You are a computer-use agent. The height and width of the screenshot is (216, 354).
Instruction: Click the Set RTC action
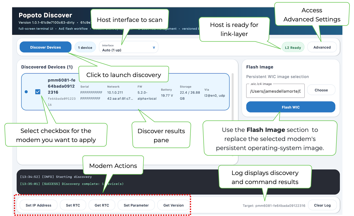(73, 205)
